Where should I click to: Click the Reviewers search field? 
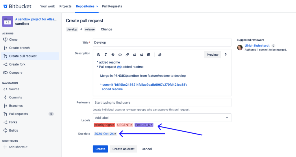click(162, 102)
